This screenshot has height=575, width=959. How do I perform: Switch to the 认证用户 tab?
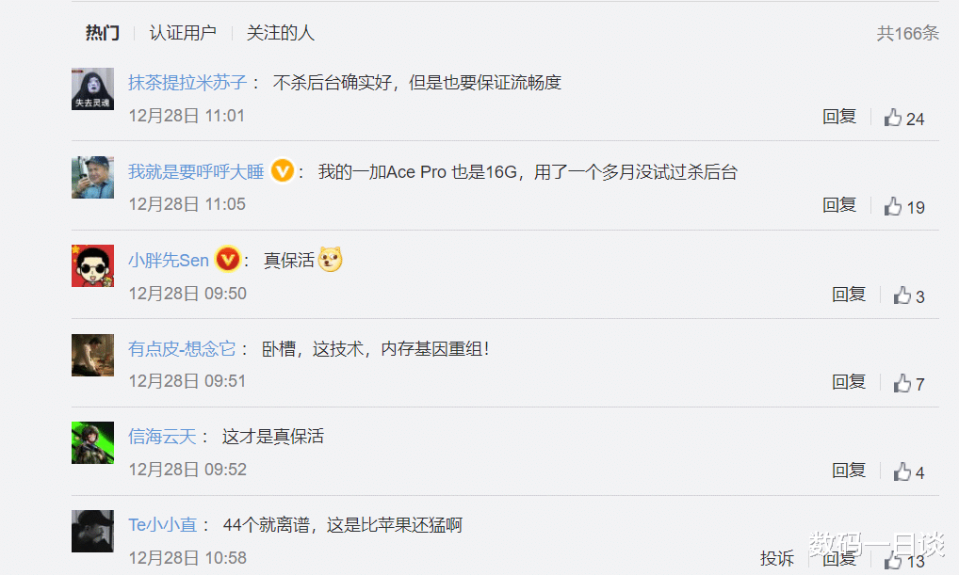click(x=183, y=32)
